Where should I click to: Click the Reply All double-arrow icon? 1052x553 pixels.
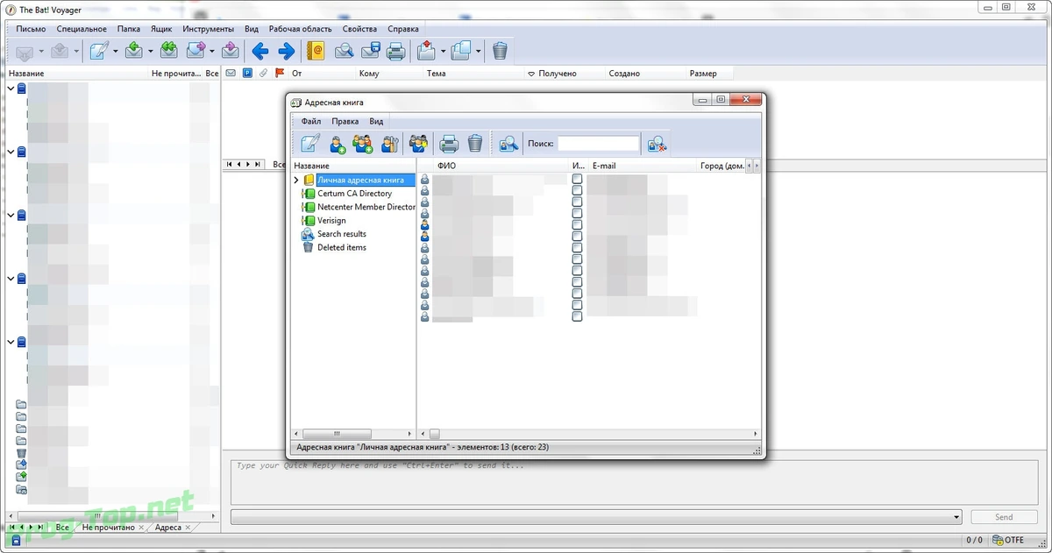[x=169, y=51]
